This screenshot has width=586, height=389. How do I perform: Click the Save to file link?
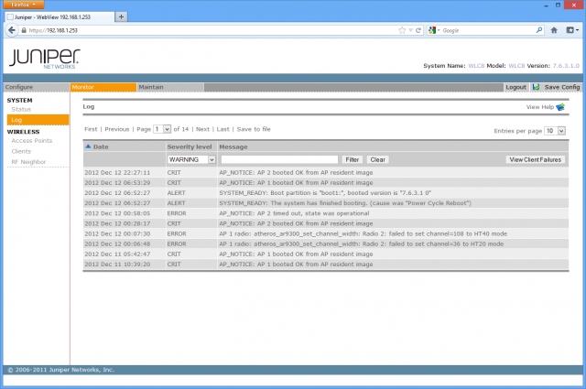[254, 129]
